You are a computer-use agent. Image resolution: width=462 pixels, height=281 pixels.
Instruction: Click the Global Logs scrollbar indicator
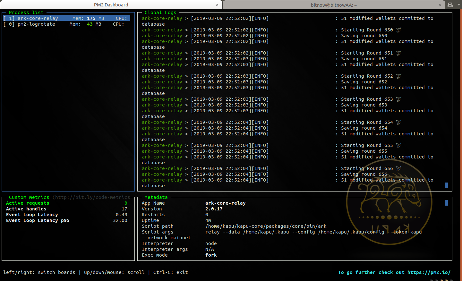coord(446,185)
